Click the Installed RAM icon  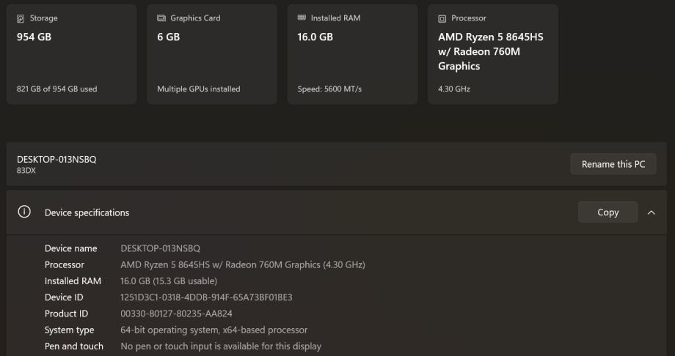click(302, 18)
